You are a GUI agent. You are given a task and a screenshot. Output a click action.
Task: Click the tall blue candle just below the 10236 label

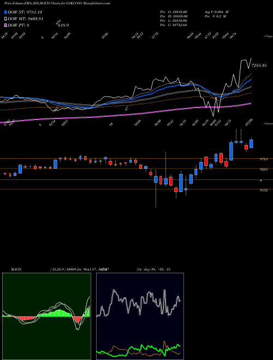[x=231, y=151]
